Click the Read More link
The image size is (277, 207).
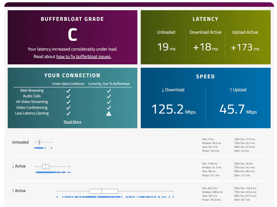click(72, 122)
